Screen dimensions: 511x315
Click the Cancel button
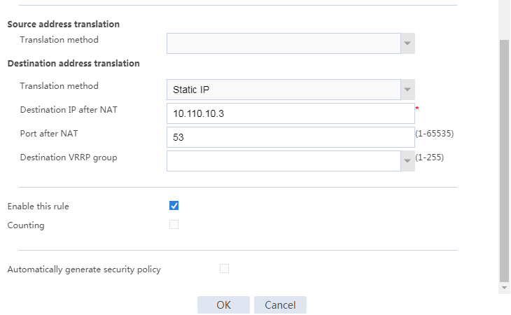point(280,305)
